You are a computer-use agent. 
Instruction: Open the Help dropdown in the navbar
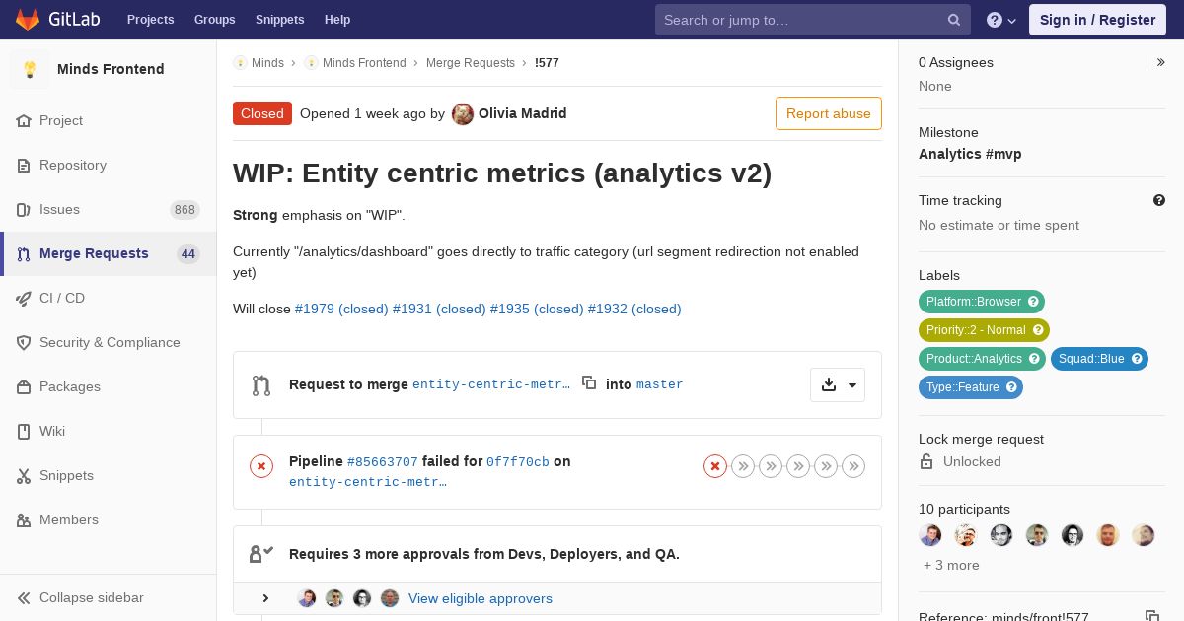pyautogui.click(x=1000, y=20)
